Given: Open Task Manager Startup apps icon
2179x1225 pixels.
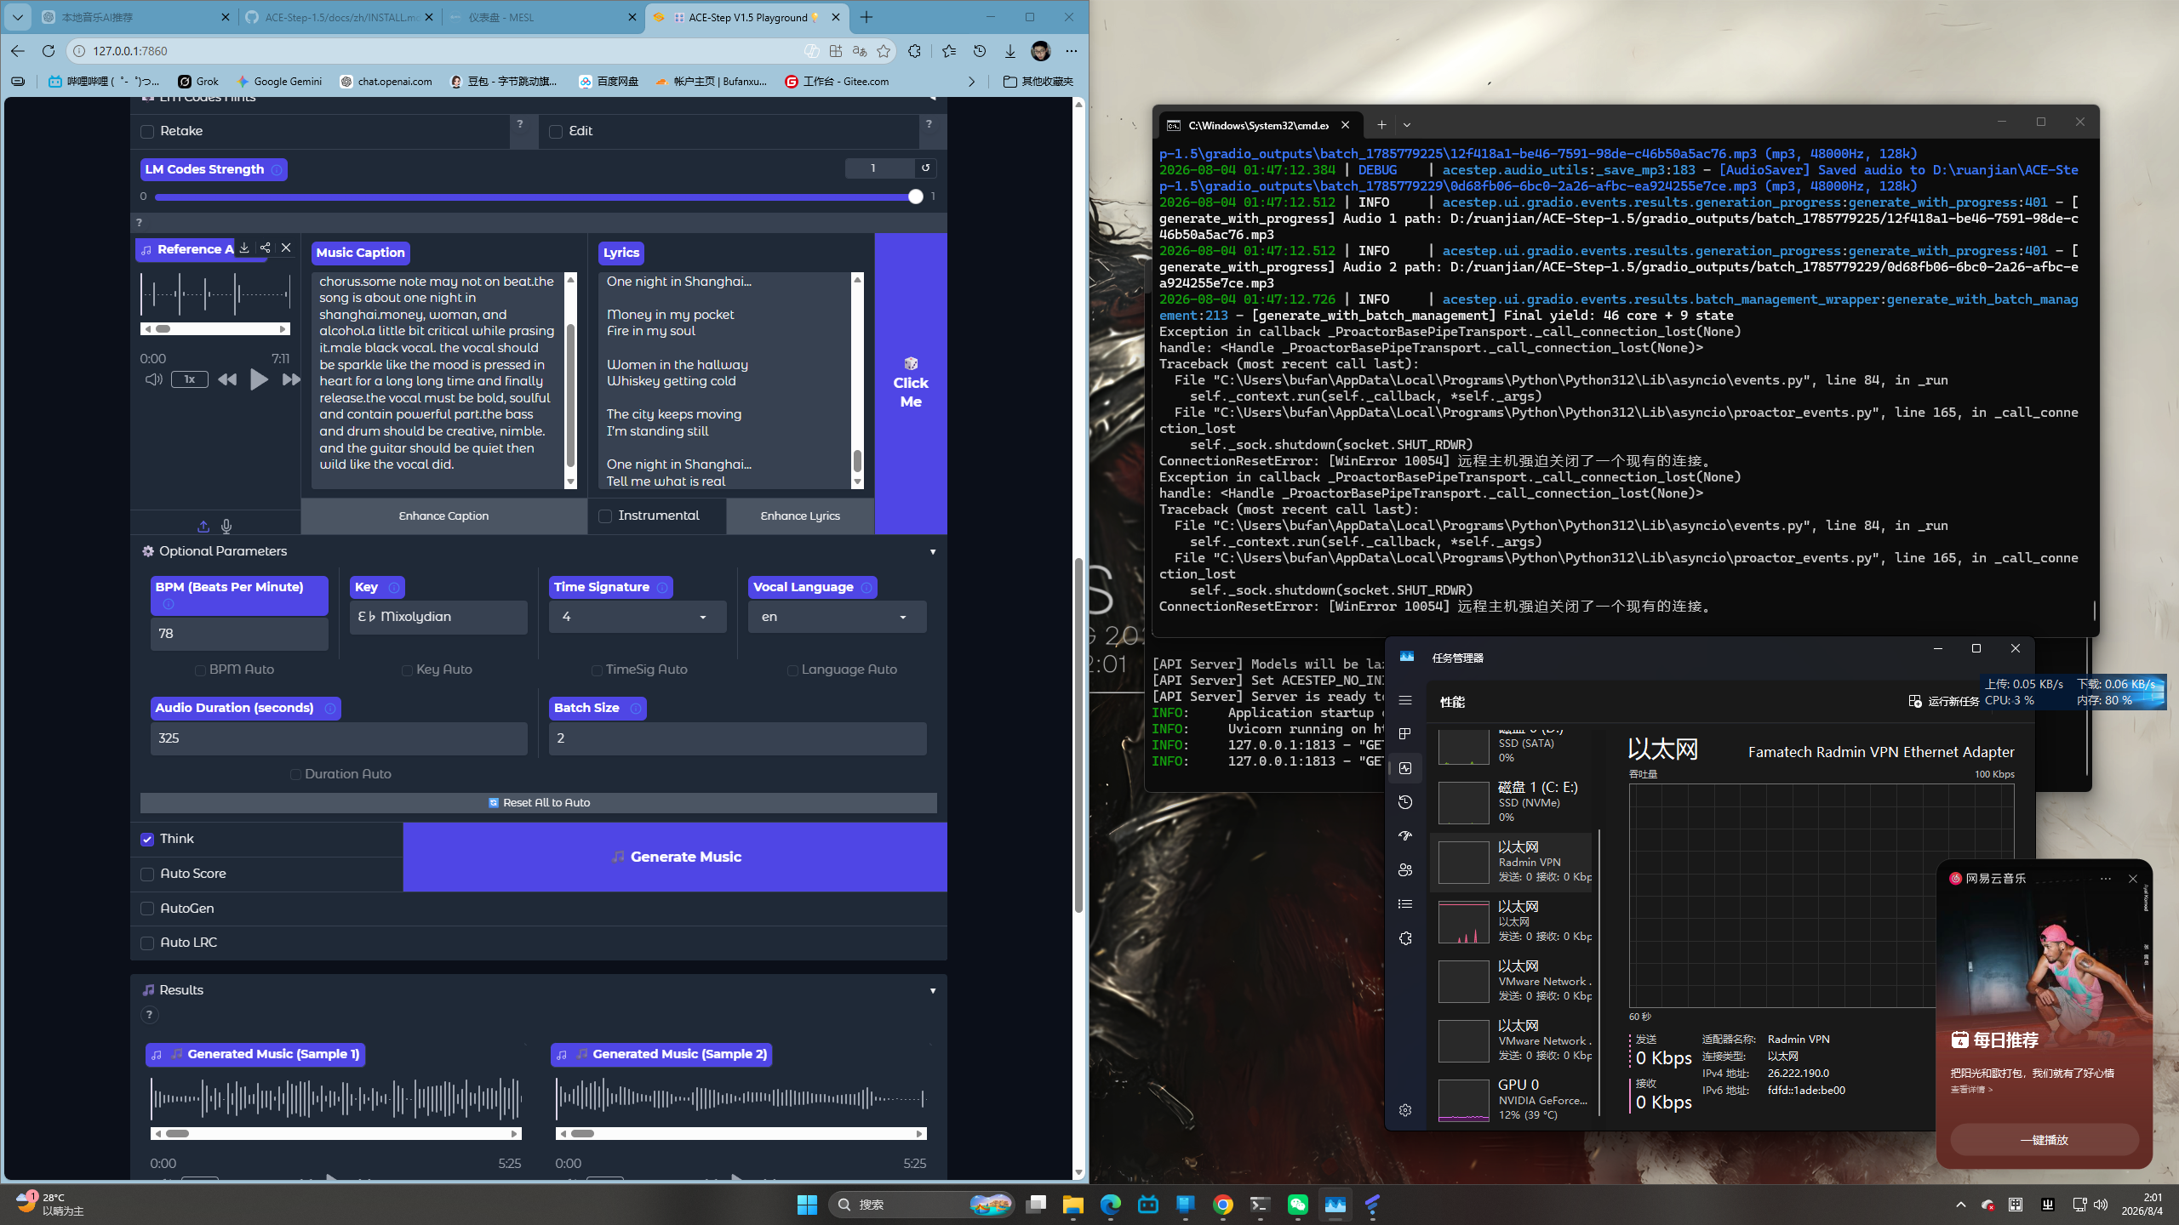Looking at the screenshot, I should [1405, 836].
